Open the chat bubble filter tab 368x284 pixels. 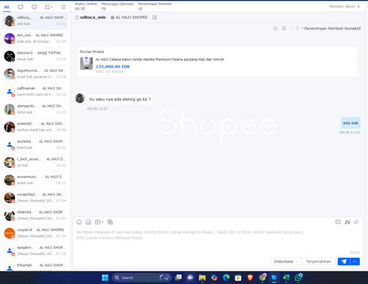(x=21, y=7)
